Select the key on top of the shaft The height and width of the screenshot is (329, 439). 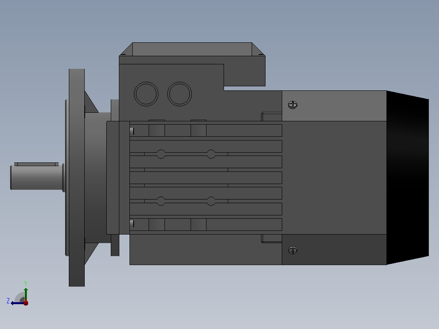(36, 164)
